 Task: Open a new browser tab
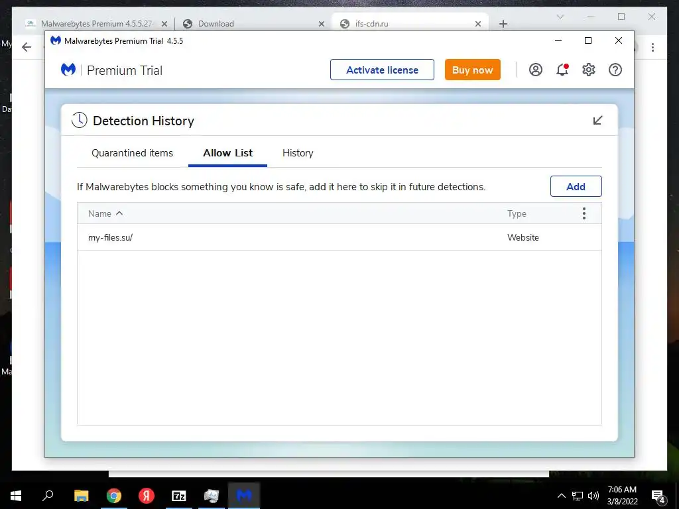[503, 24]
